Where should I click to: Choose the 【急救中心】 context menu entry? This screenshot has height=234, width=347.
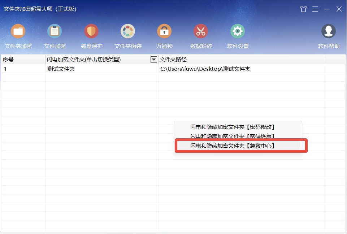238,146
